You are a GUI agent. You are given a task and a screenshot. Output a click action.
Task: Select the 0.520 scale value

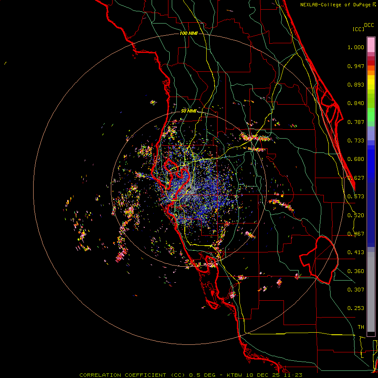pyautogui.click(x=356, y=215)
